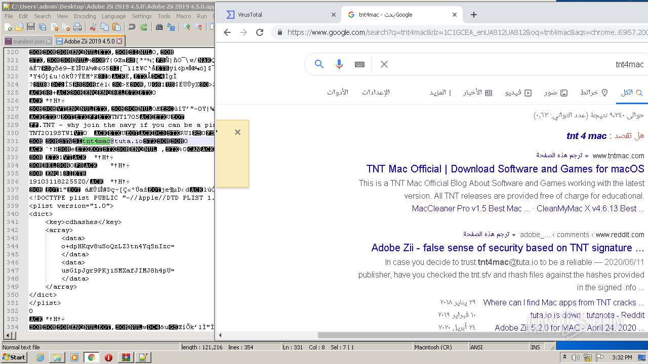Click the Paste icon in Notepad++ toolbar
The height and width of the screenshot is (364, 648).
[x=116, y=27]
